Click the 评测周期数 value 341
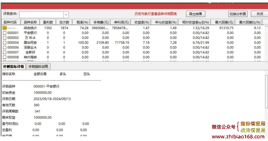268x141 pixels. (x=38, y=111)
